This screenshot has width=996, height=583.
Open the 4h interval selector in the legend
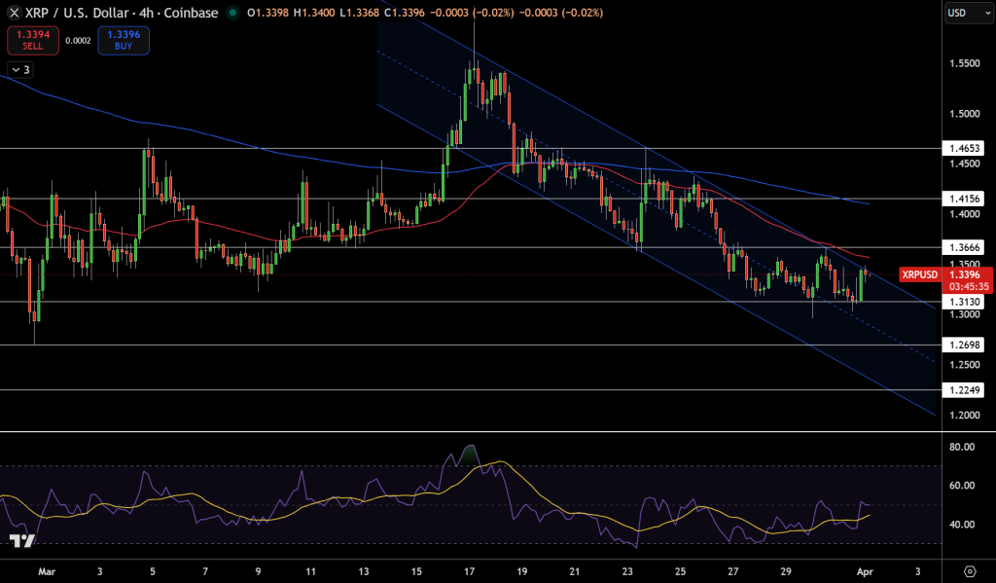[147, 14]
